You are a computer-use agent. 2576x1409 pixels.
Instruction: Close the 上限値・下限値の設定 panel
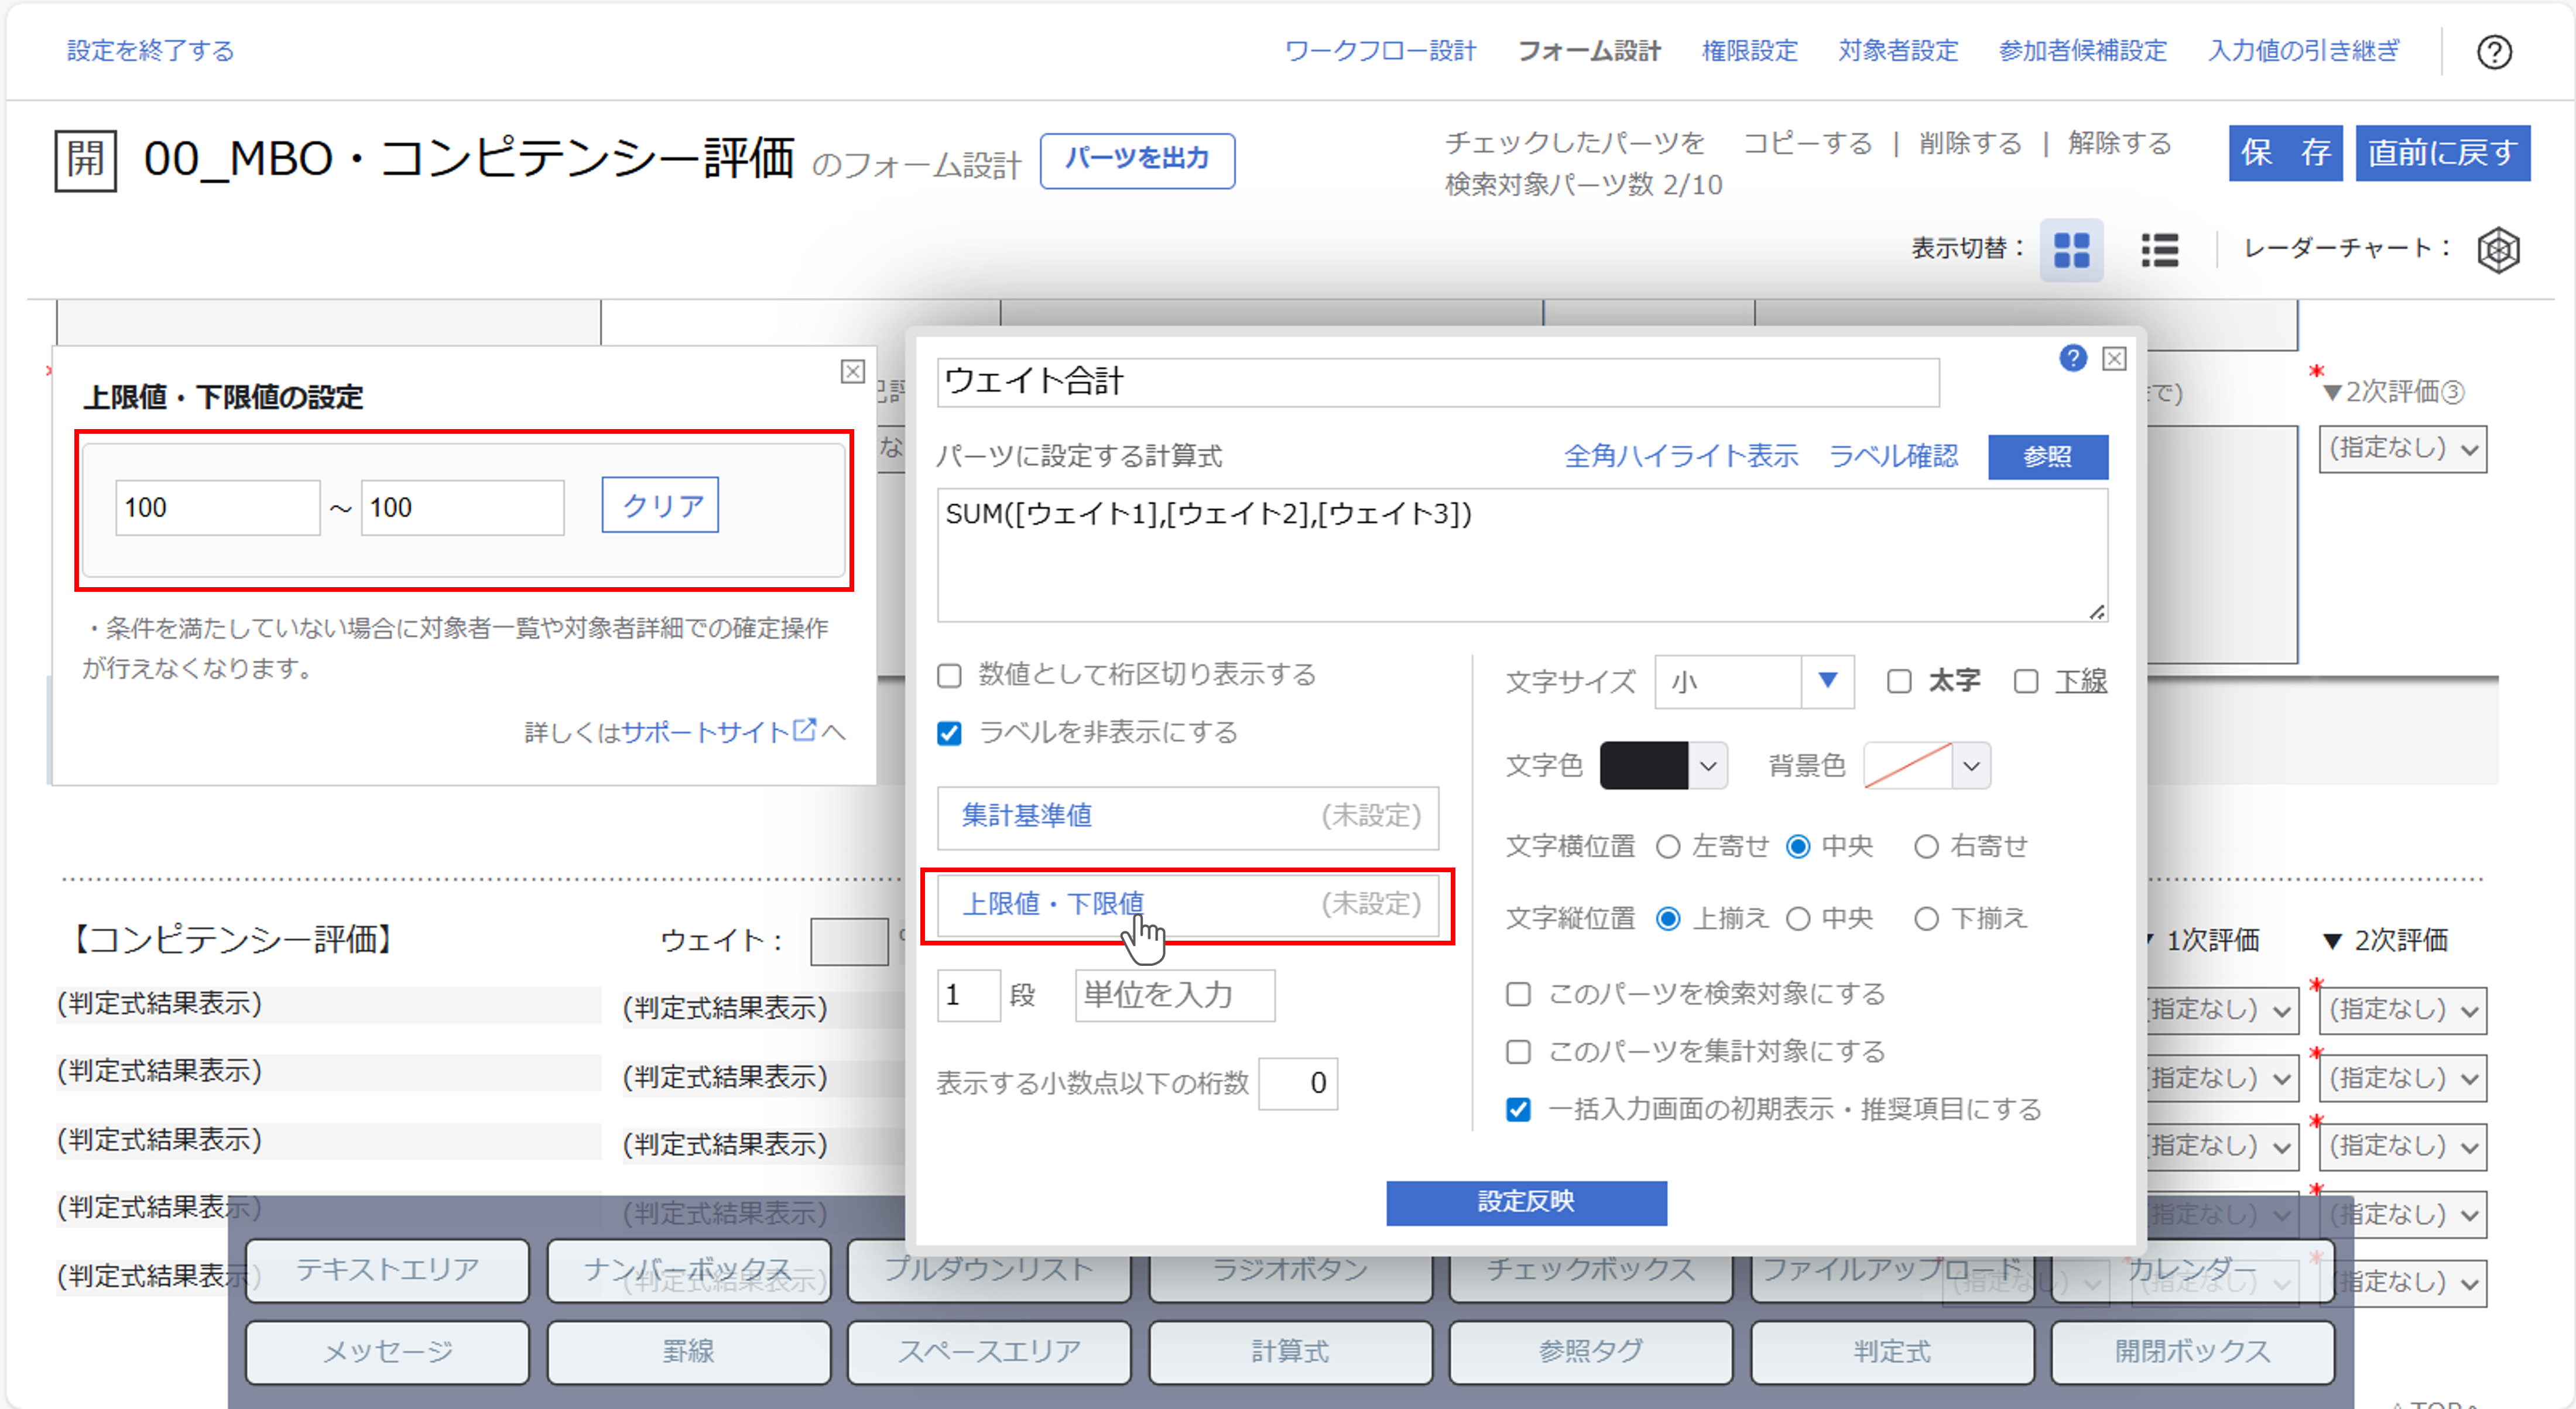coord(852,372)
